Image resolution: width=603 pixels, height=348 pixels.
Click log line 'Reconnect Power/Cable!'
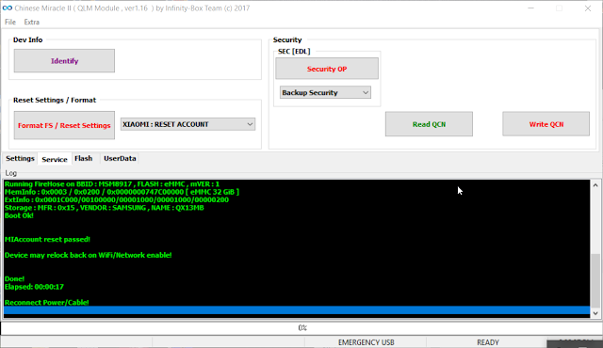(46, 302)
